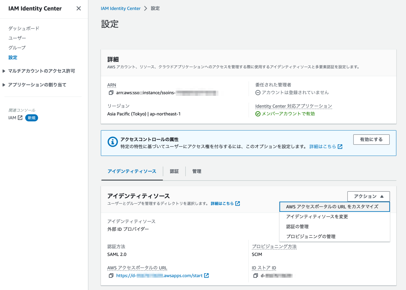Viewport: 406px width, 290px height.
Task: Collapse the アクション dropdown menu
Action: click(368, 196)
